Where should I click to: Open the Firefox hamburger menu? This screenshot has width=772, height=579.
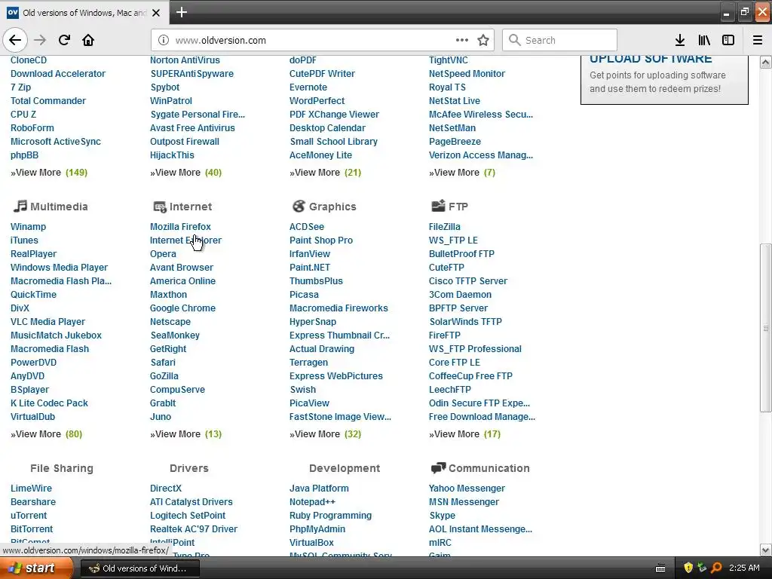click(758, 40)
